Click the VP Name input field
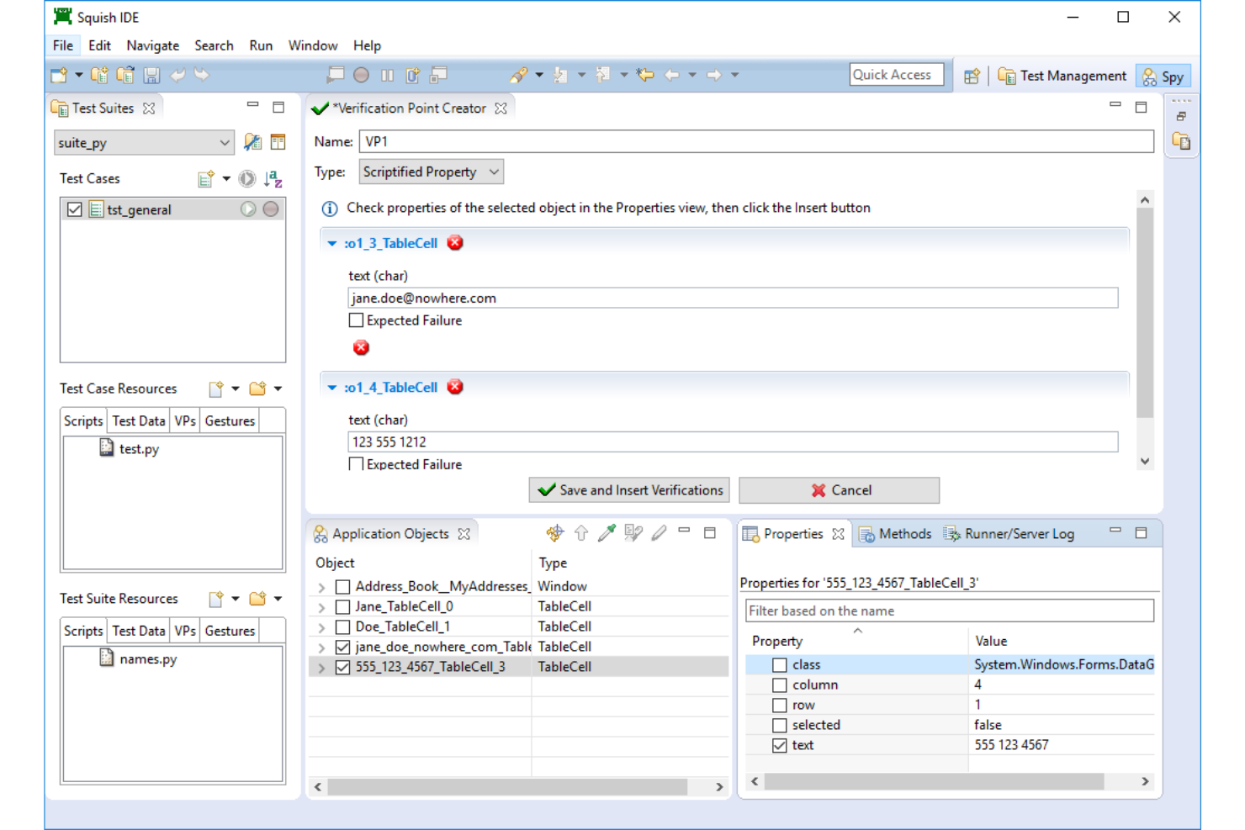Screen dimensions: 1245x830 (756, 141)
